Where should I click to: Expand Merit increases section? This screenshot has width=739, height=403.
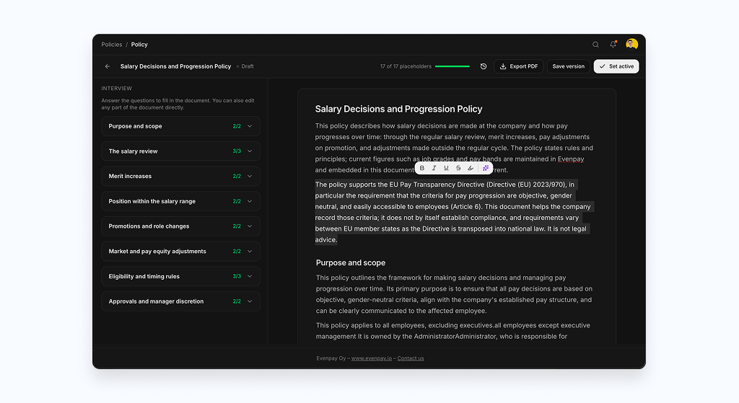[x=180, y=176]
